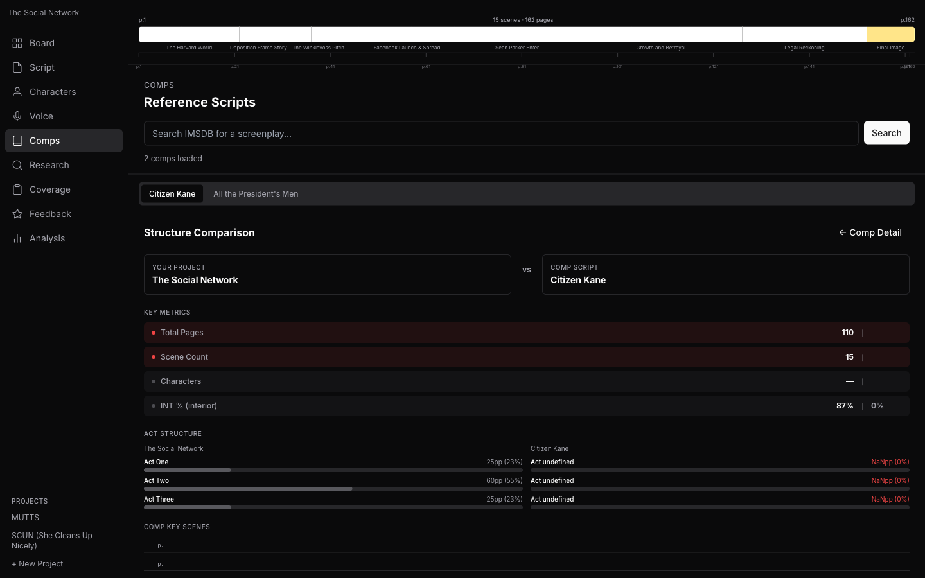Go back to Comp Detail
Viewport: 925px width, 578px height.
[x=870, y=232]
